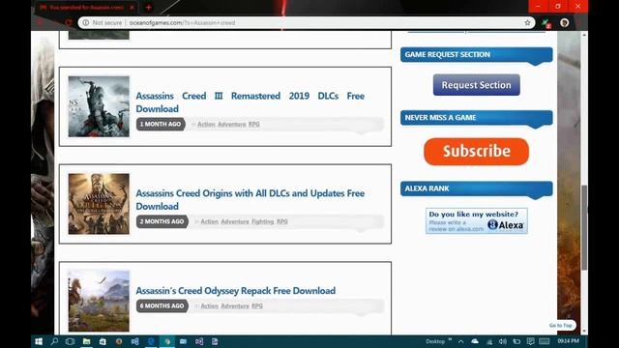Image resolution: width=619 pixels, height=348 pixels.
Task: Expand the Desktop toolbar chevron
Action: (x=450, y=339)
